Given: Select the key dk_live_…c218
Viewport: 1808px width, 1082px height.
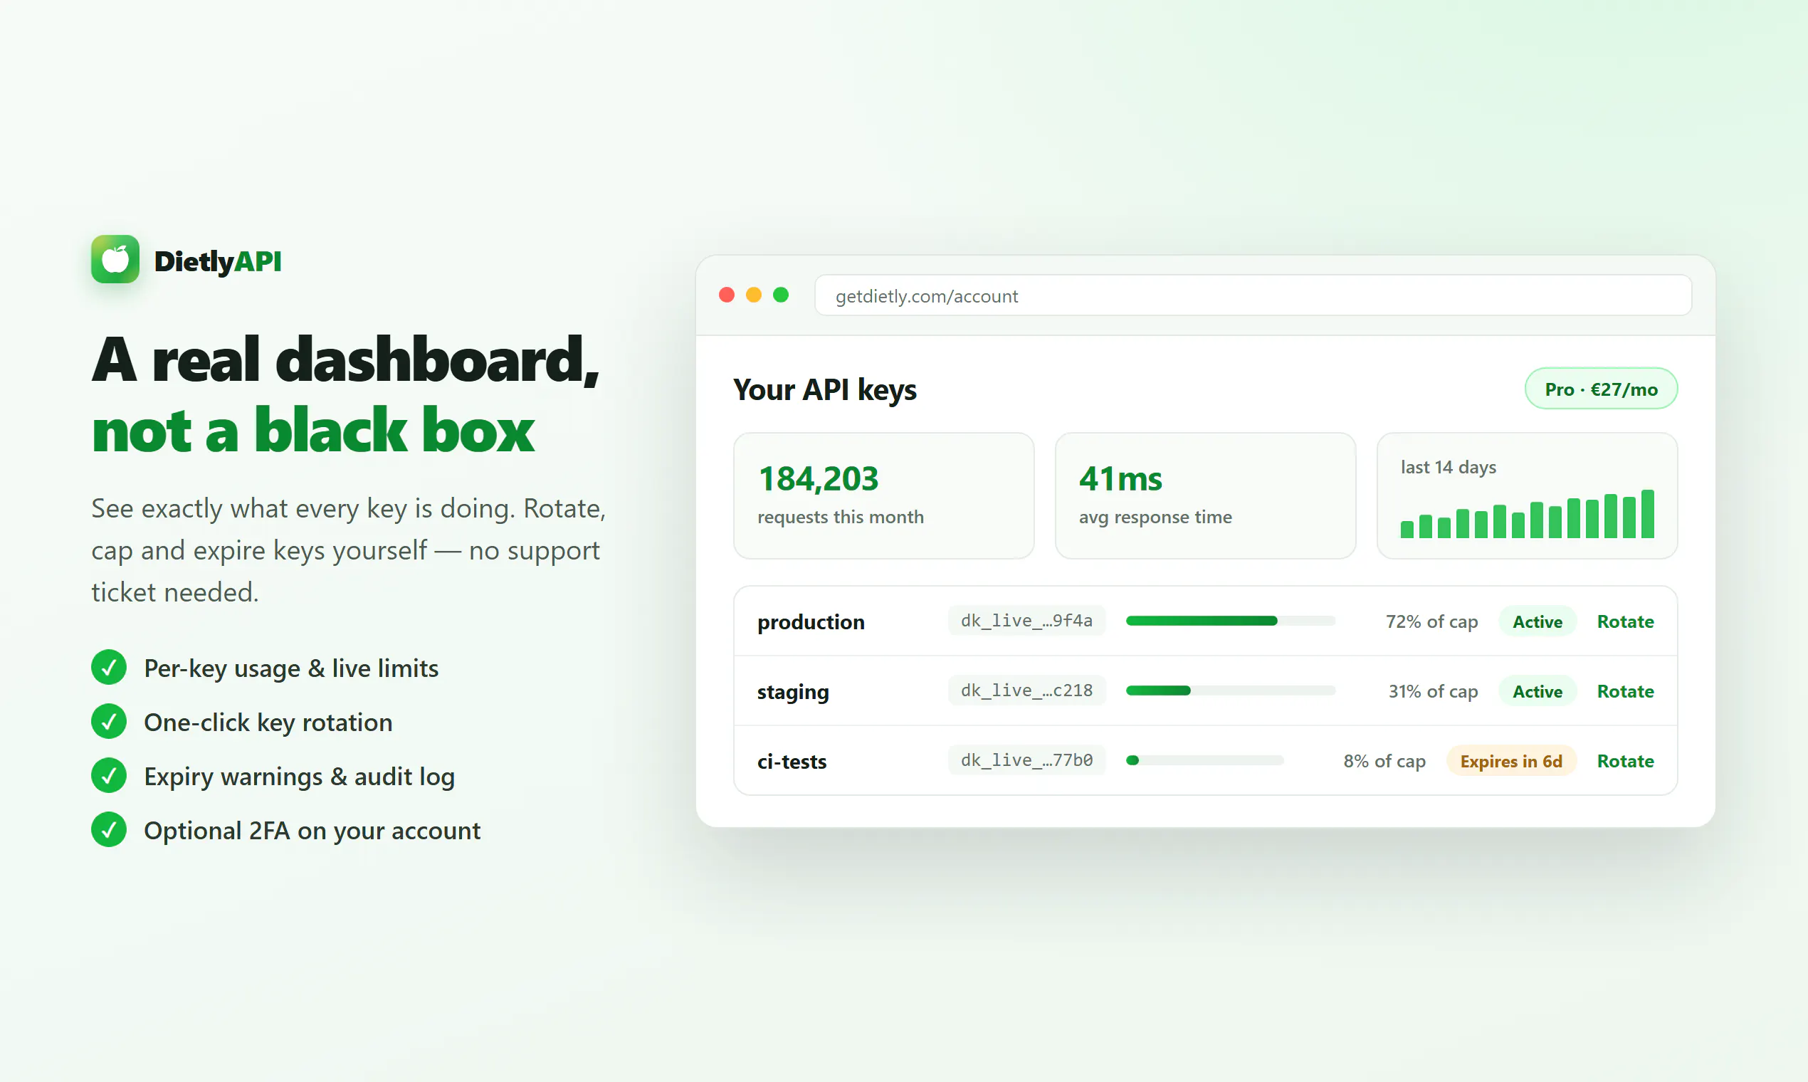Looking at the screenshot, I should 1026,690.
